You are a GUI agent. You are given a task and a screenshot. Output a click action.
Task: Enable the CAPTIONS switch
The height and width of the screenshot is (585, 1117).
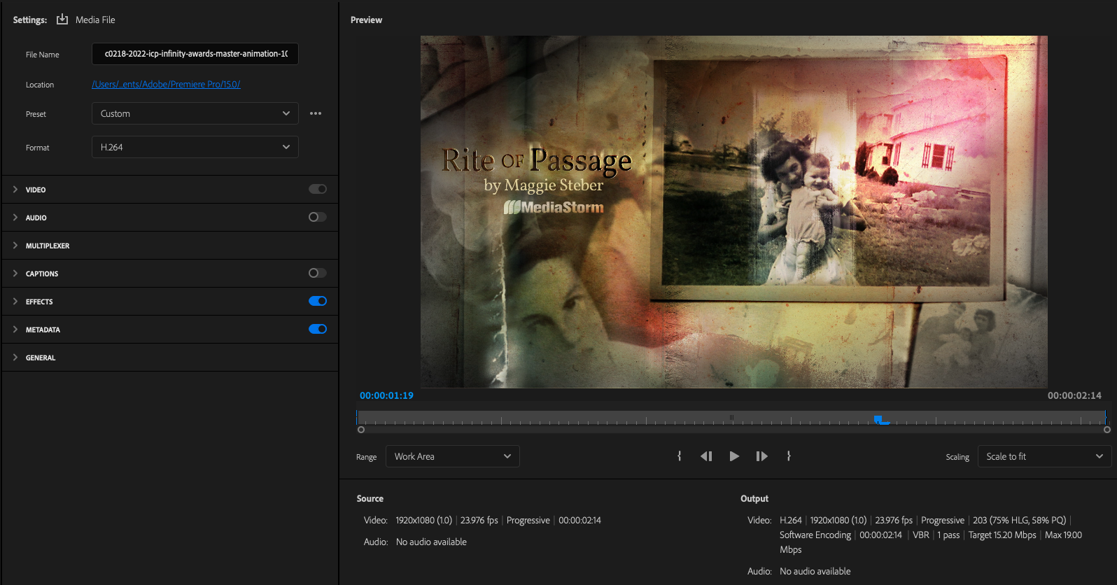(x=318, y=273)
